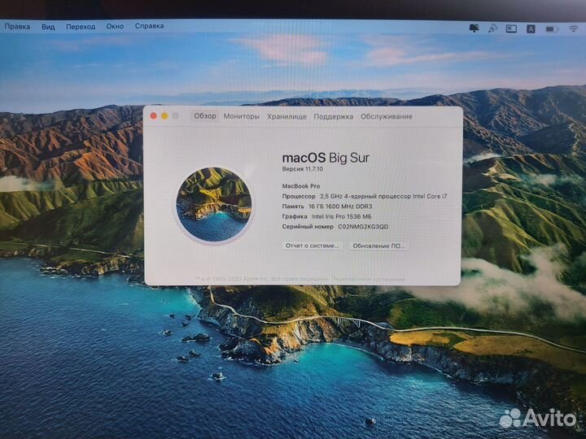Select the Обзор tab
586x439 pixels.
[205, 116]
